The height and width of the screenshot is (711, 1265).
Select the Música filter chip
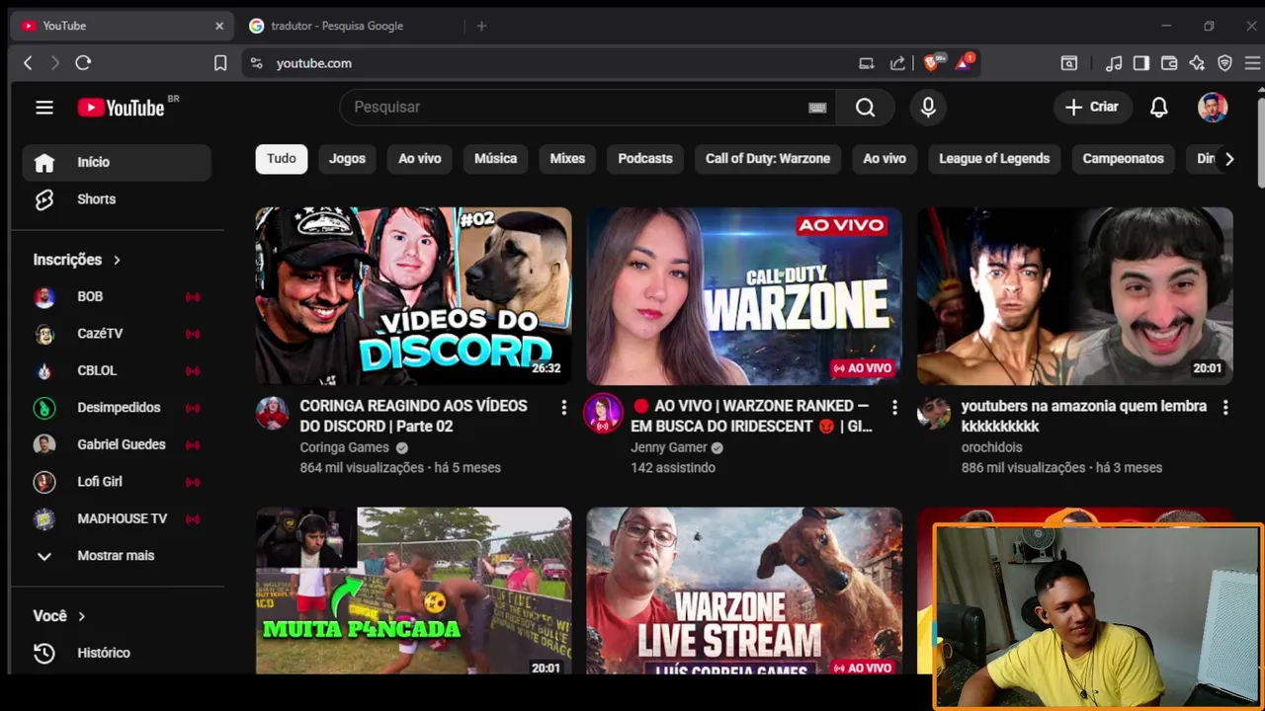(495, 158)
